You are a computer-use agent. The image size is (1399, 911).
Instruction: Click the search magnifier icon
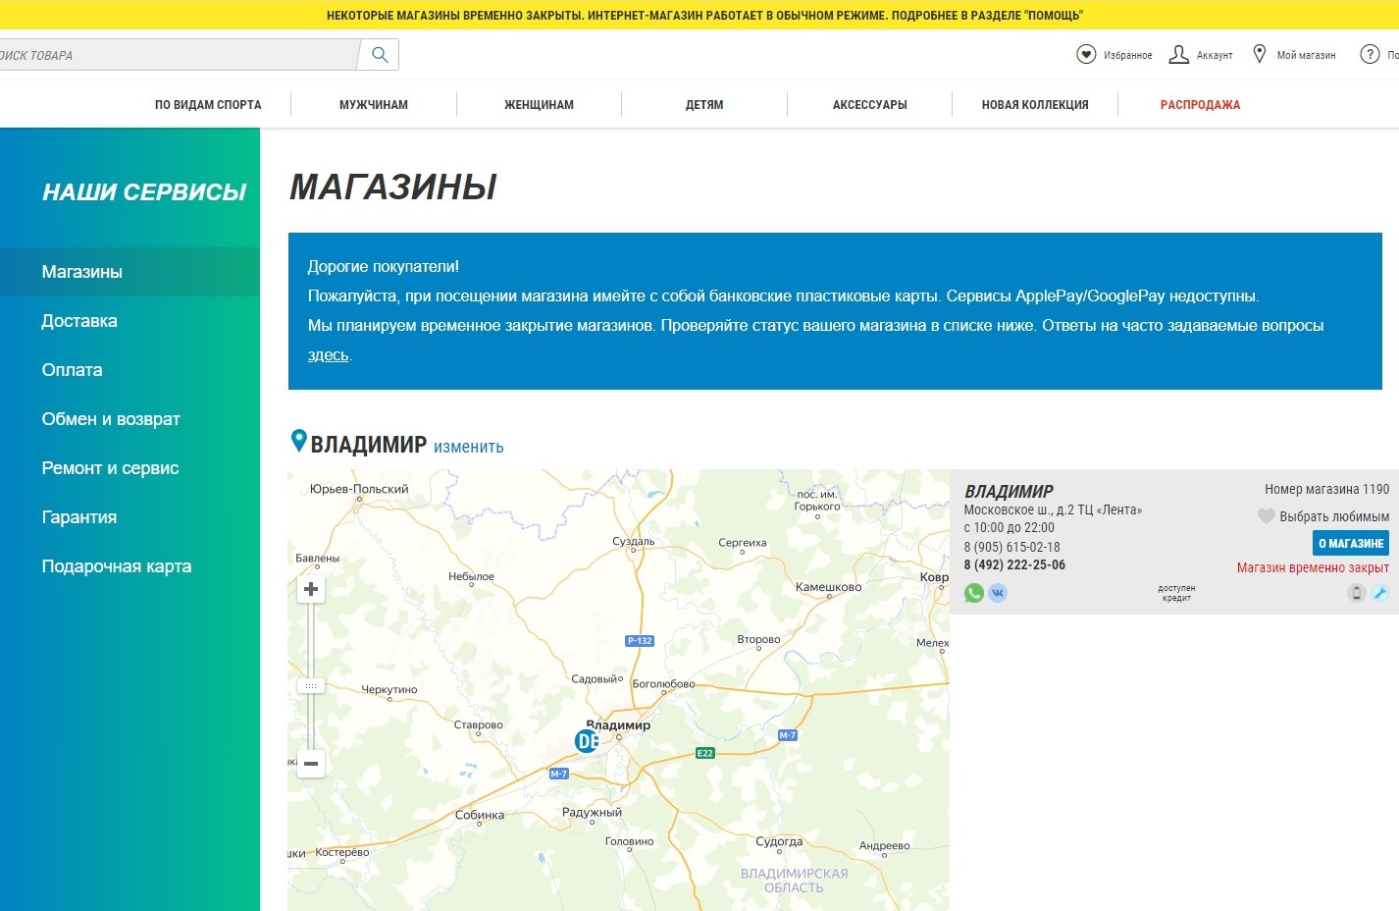click(x=380, y=55)
